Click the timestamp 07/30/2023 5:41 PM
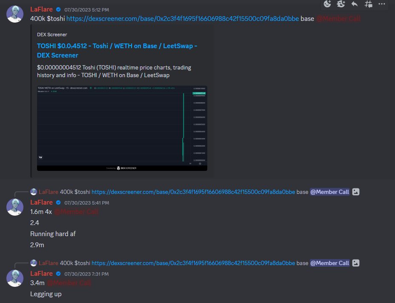The height and width of the screenshot is (303, 395). coord(87,203)
